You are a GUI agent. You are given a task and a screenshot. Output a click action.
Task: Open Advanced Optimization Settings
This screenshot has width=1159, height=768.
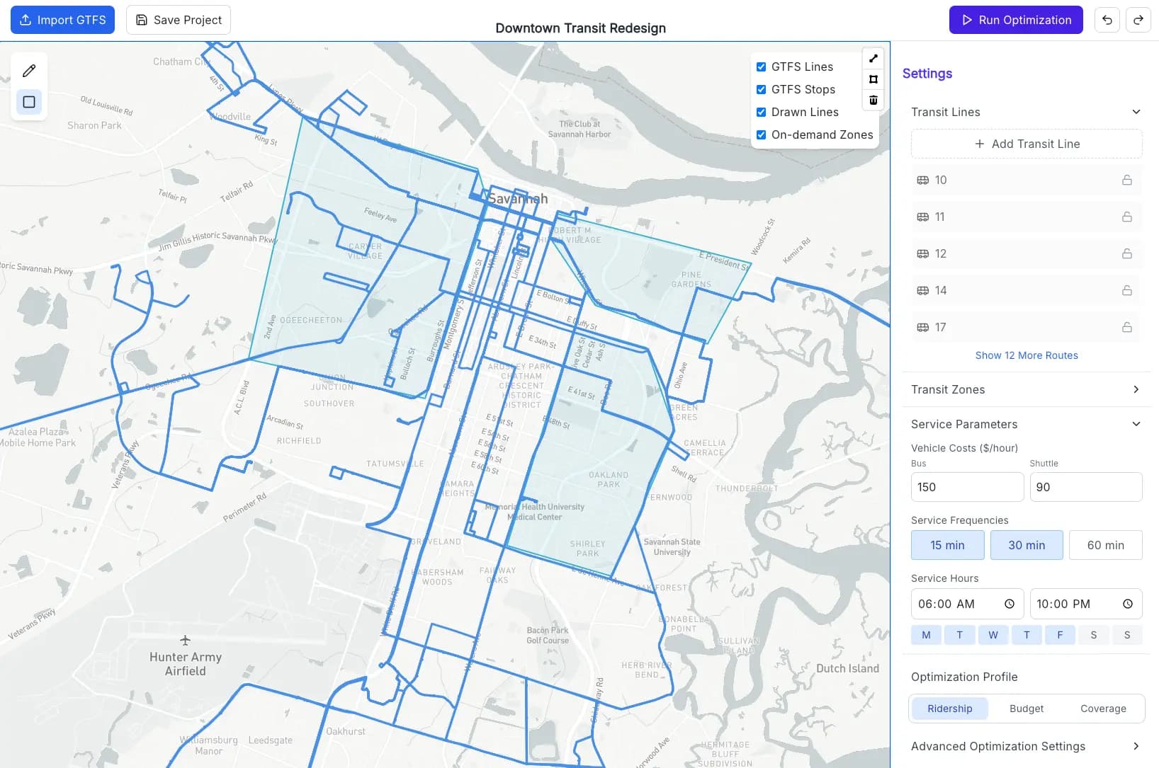pyautogui.click(x=1027, y=746)
